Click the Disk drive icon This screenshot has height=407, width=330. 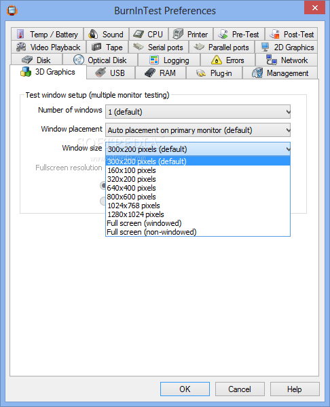pyautogui.click(x=27, y=60)
